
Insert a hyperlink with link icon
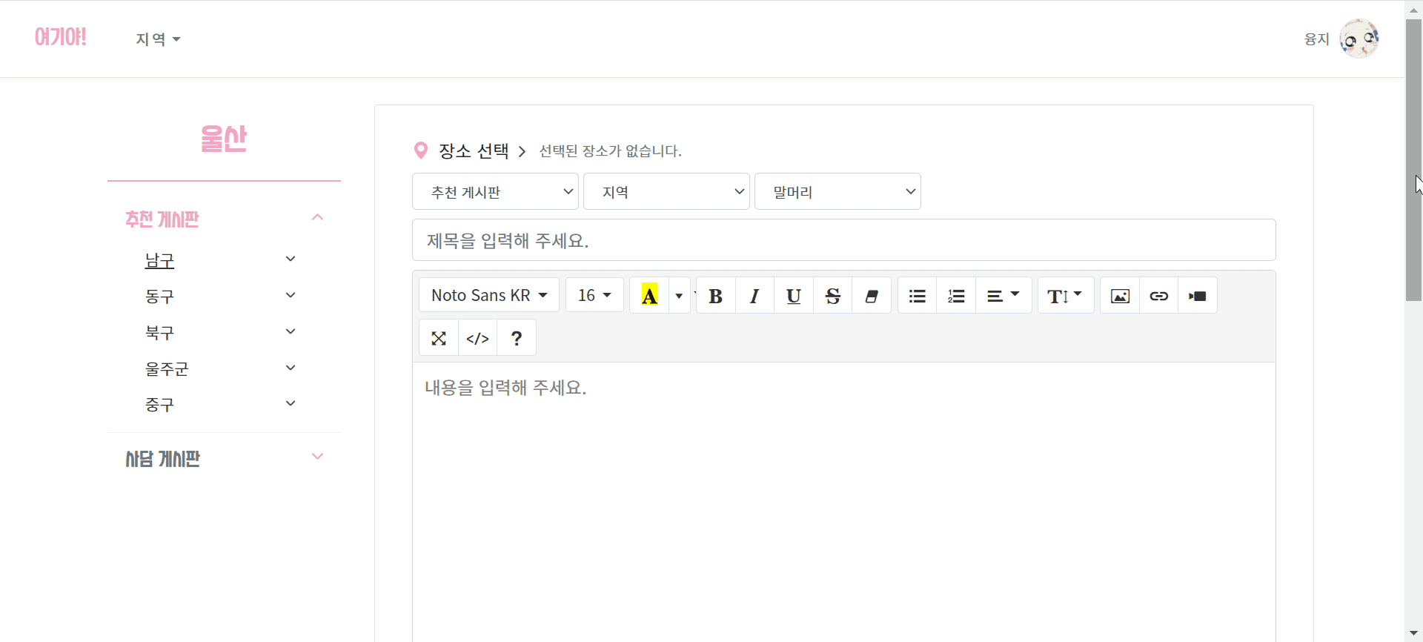click(1159, 296)
